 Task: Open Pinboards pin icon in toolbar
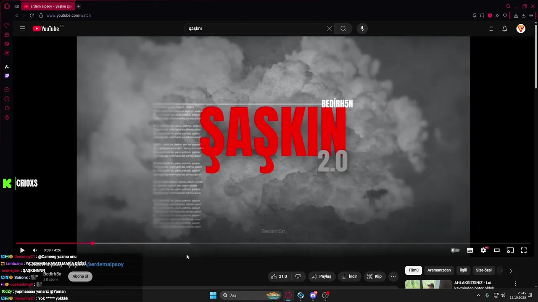[x=475, y=16]
